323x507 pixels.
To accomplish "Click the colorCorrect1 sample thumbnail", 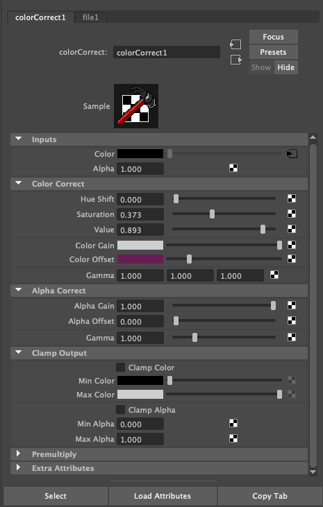I will tap(136, 106).
